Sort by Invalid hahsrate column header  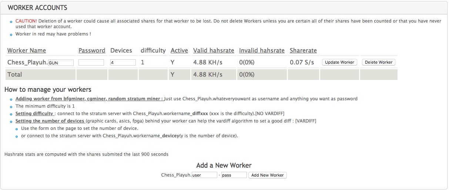pos(262,50)
